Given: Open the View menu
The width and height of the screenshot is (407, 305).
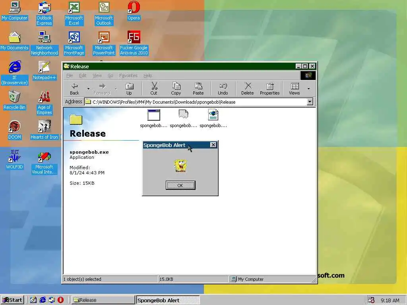Looking at the screenshot, I should point(97,75).
